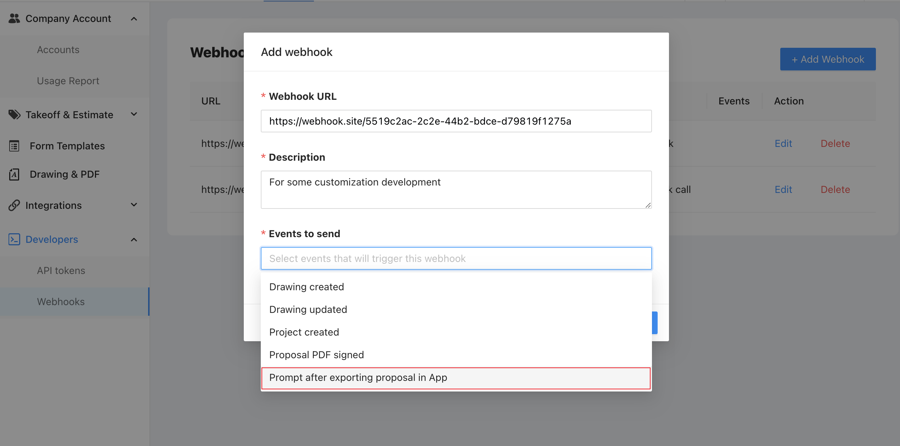The image size is (900, 446).
Task: Collapse the Company Account section chevron
Action: [134, 19]
